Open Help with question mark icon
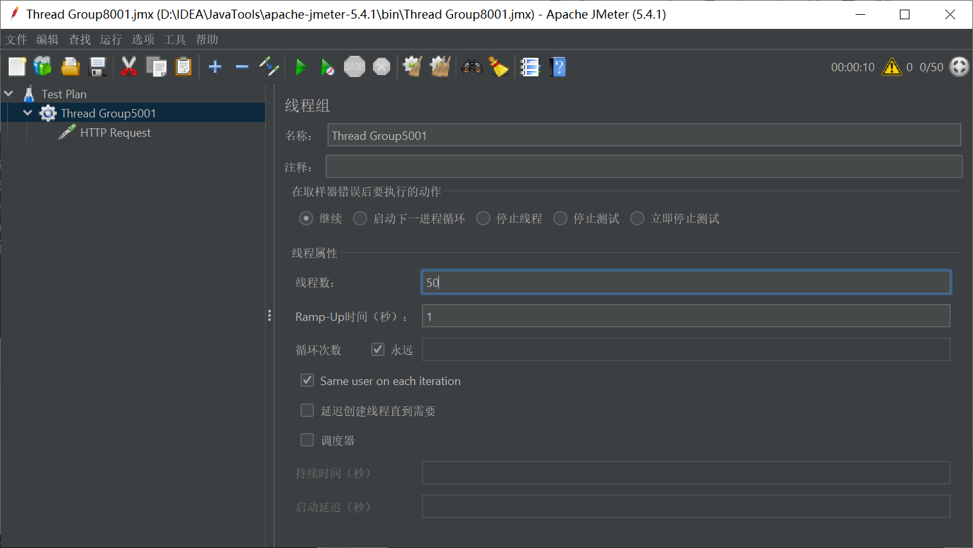The image size is (973, 548). 558,67
